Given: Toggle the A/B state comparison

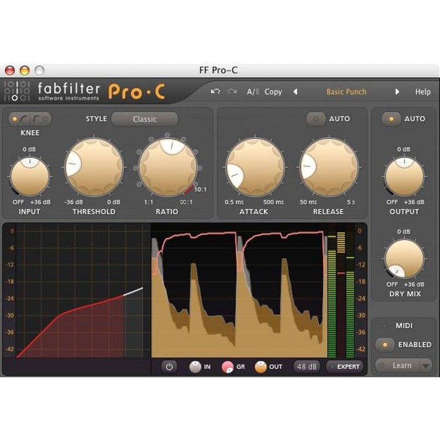Looking at the screenshot, I should pos(253,92).
